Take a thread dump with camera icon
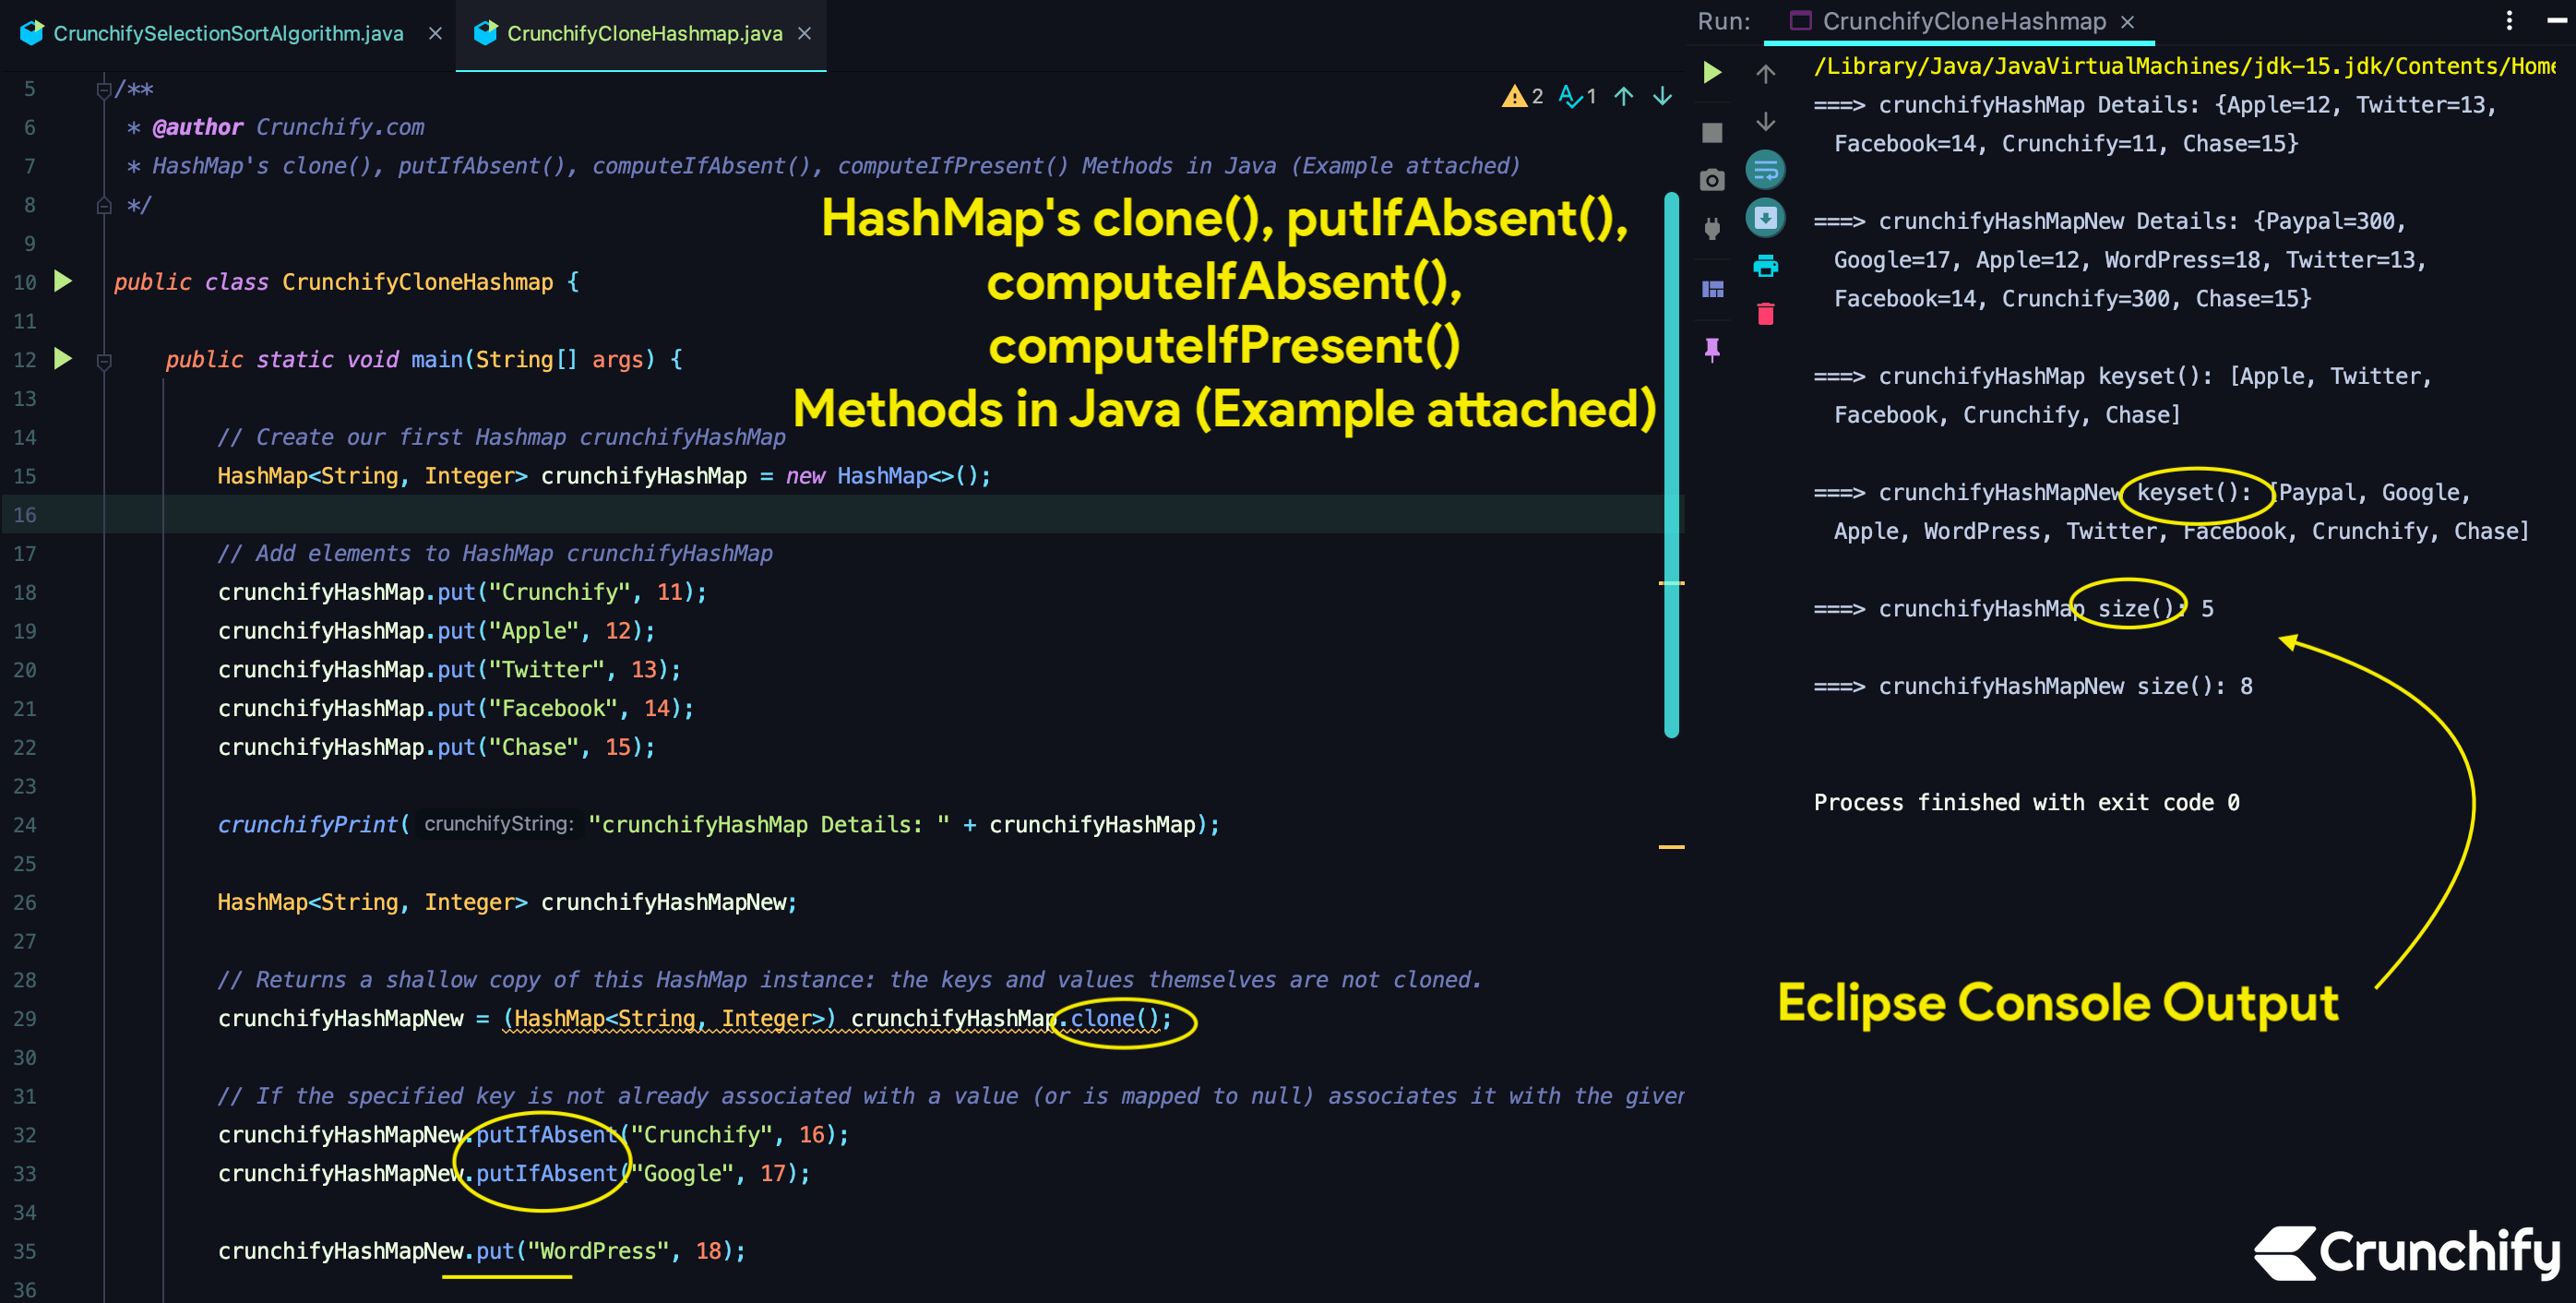 (x=1712, y=179)
